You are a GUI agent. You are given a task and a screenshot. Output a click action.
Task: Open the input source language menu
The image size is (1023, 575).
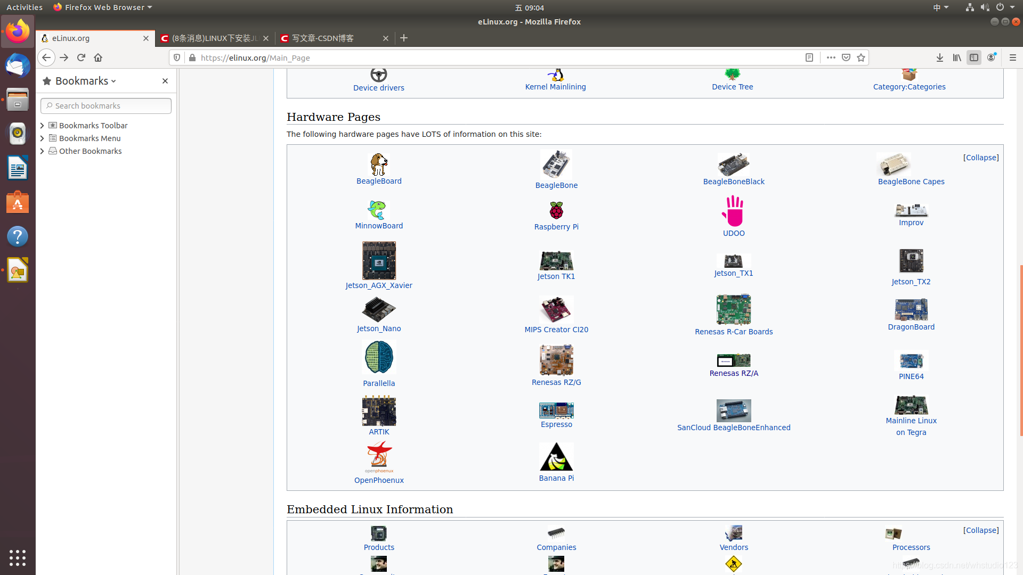(x=940, y=7)
